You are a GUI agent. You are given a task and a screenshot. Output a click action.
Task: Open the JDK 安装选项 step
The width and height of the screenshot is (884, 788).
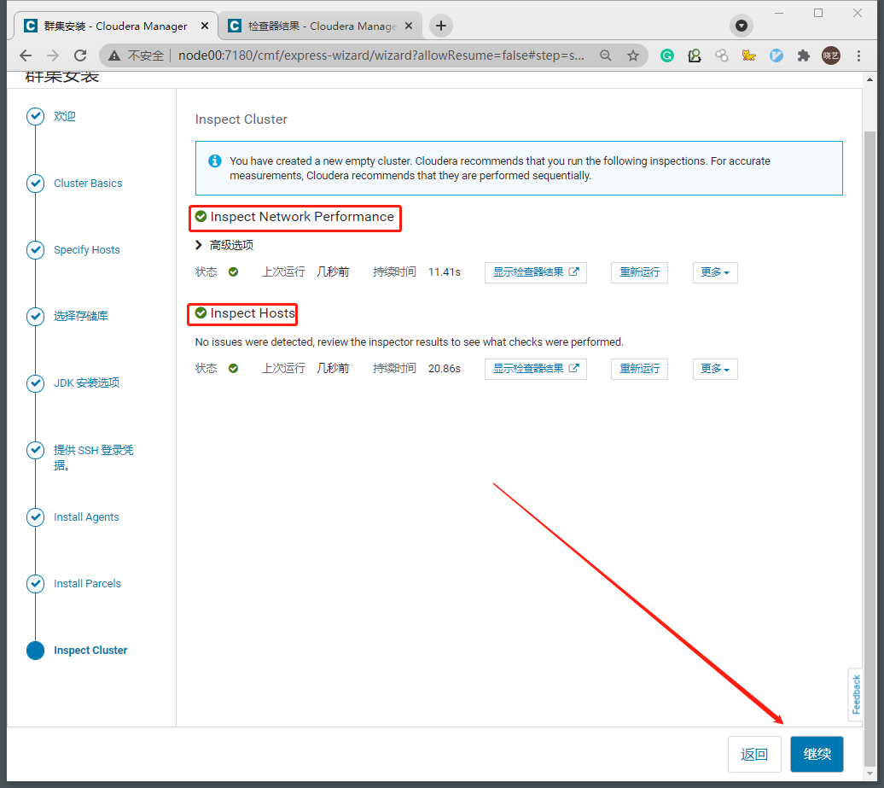86,383
